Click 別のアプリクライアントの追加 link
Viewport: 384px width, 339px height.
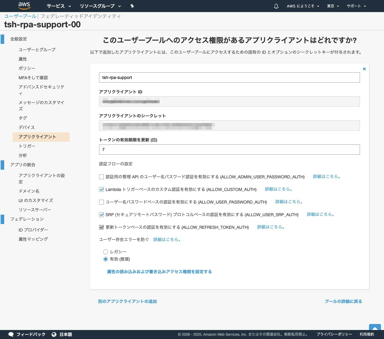coord(127,301)
